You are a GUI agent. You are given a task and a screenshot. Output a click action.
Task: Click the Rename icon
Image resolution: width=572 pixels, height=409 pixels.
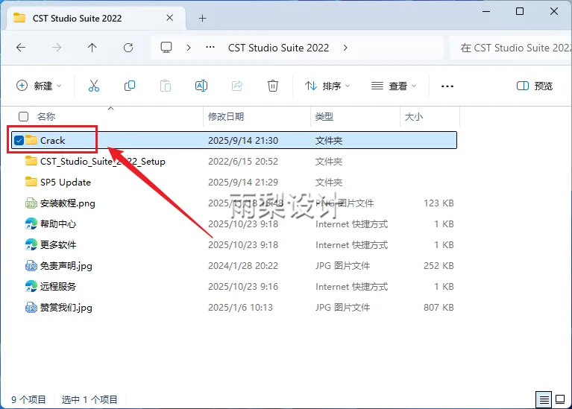201,86
